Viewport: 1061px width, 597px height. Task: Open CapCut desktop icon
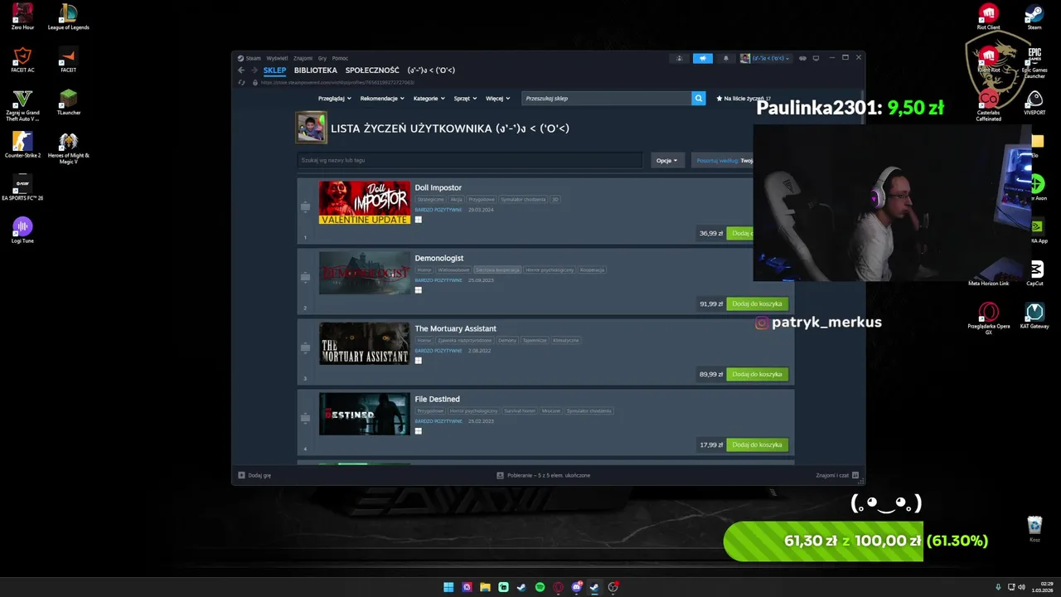coord(1034,273)
